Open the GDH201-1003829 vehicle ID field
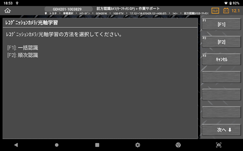 click(67, 9)
